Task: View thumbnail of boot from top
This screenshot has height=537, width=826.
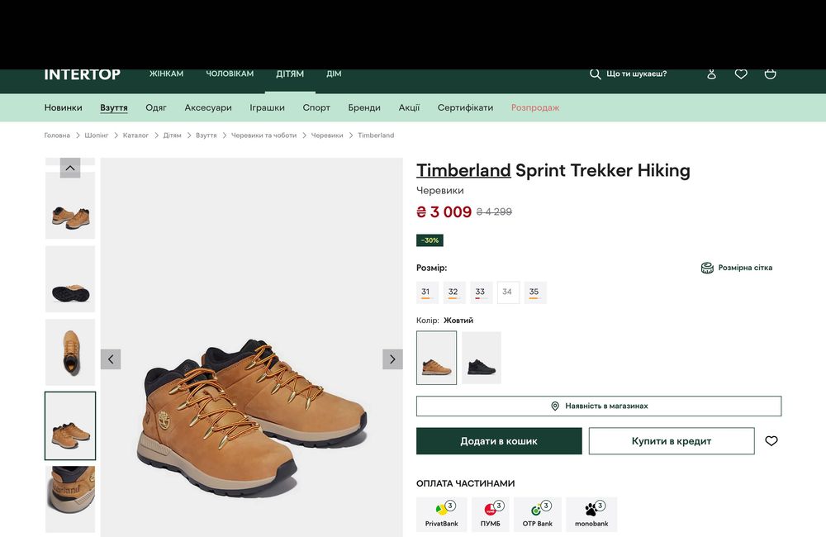Action: (x=70, y=352)
